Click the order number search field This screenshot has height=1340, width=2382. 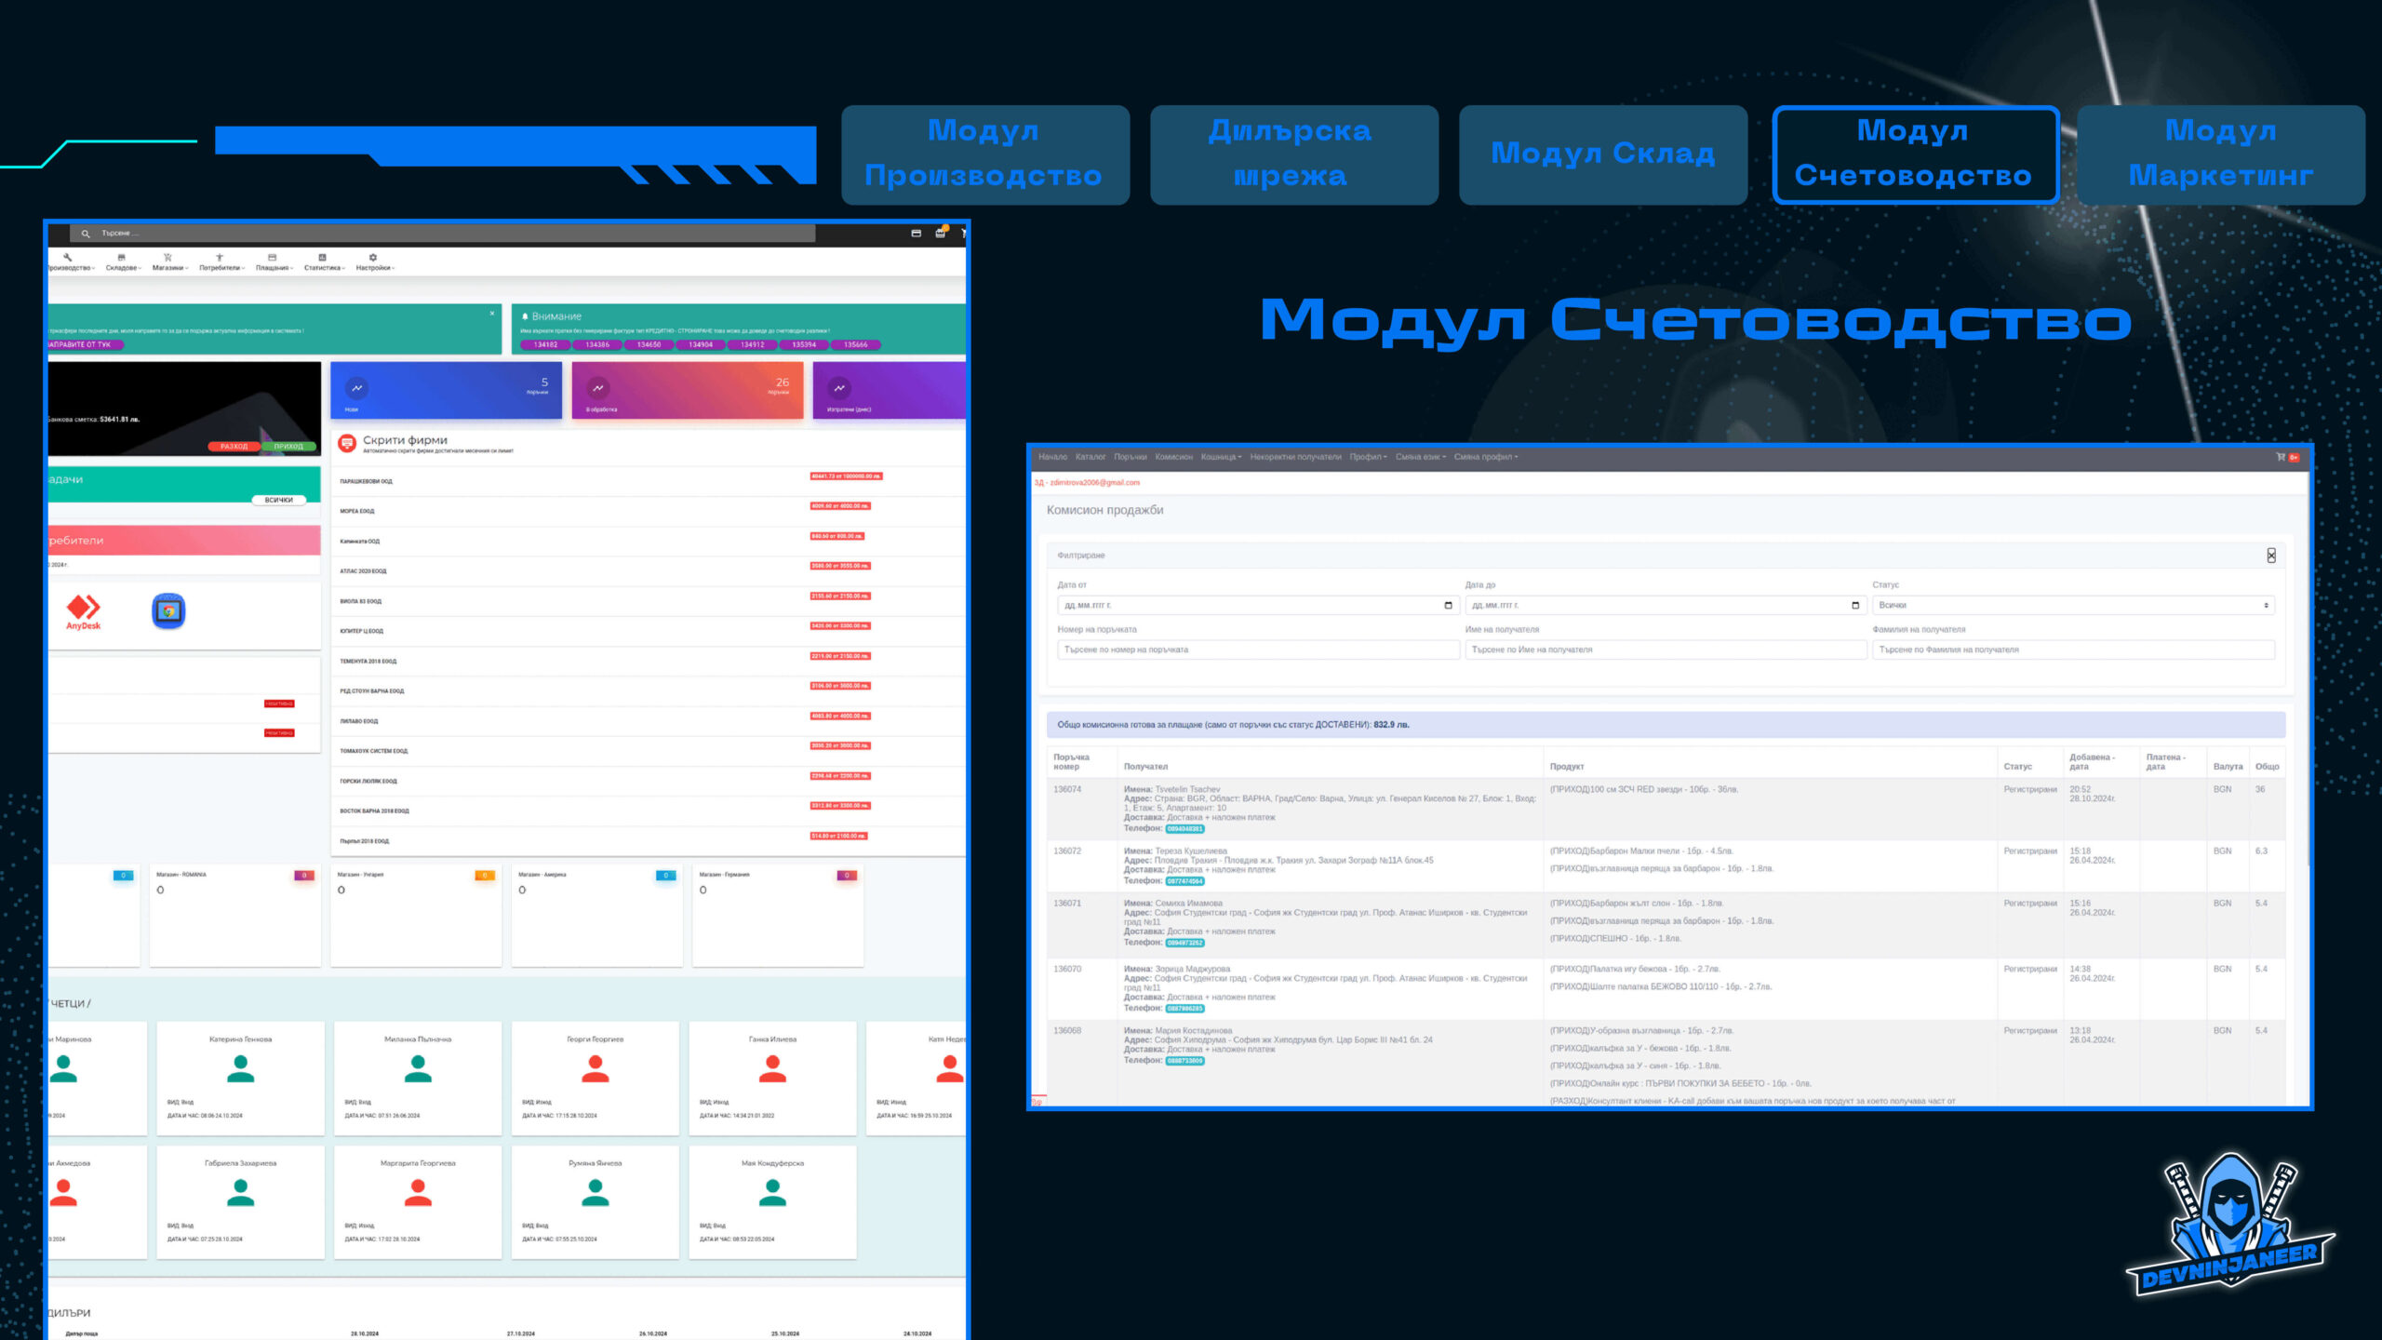point(1257,650)
